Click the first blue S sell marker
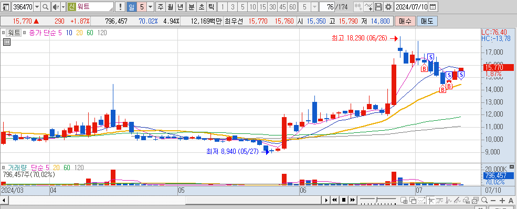 coord(430,57)
